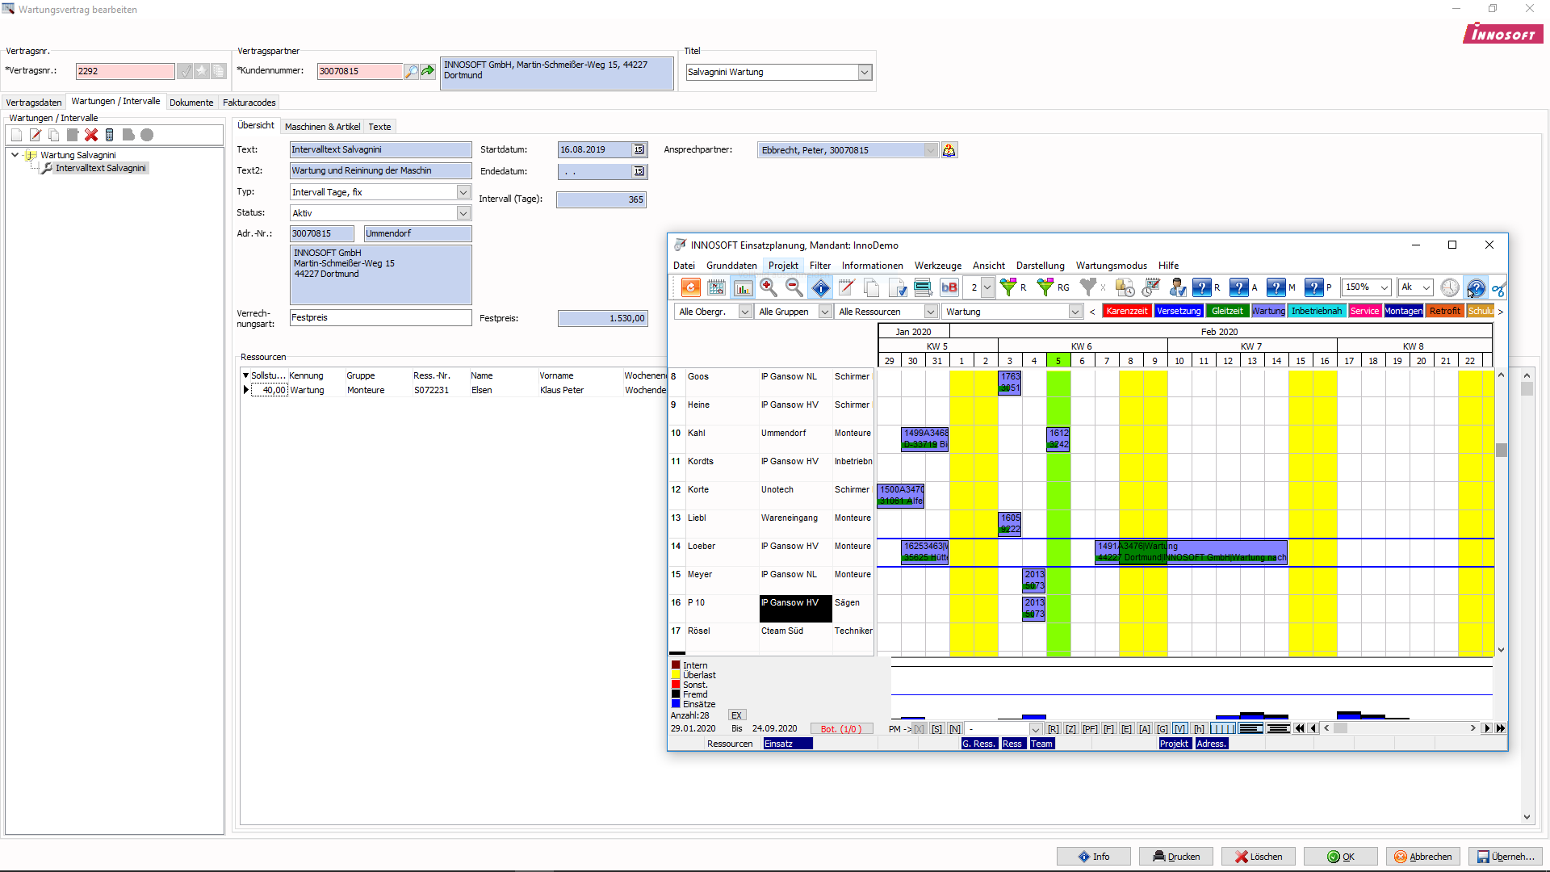This screenshot has width=1550, height=872.
Task: Toggle the [Z] display button
Action: click(x=1071, y=729)
